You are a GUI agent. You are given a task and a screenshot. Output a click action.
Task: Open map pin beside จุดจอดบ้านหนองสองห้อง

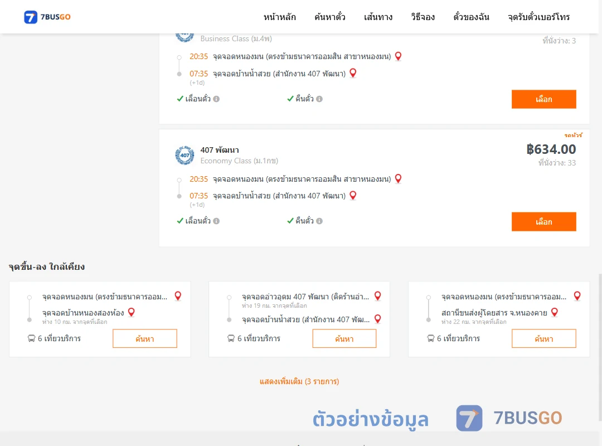pos(132,312)
